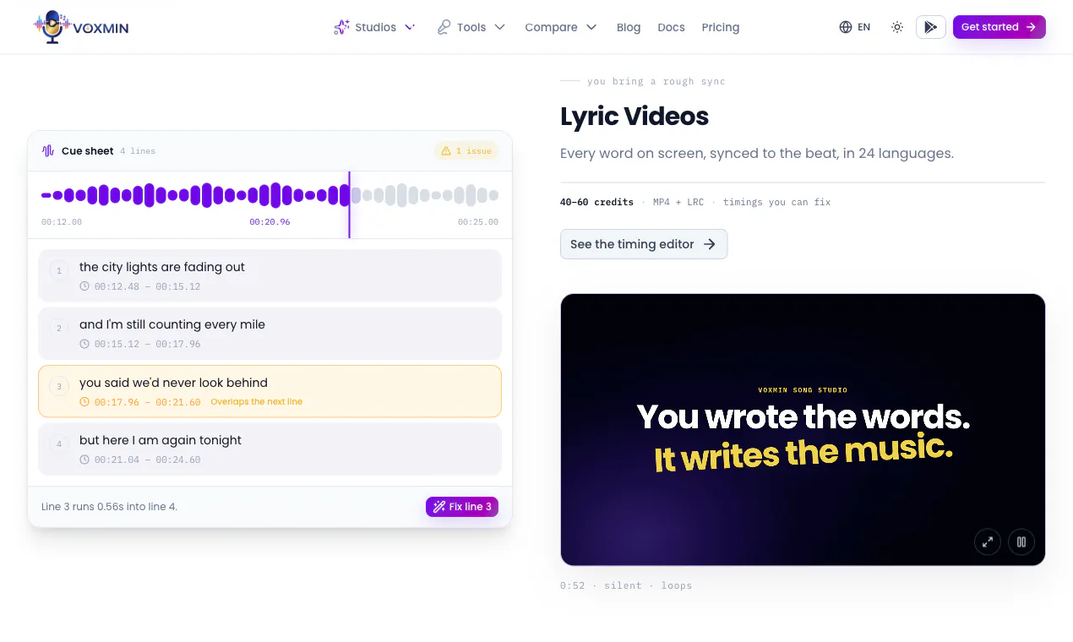Expand the video preview to fullscreen
The height and width of the screenshot is (642, 1073).
pos(988,542)
